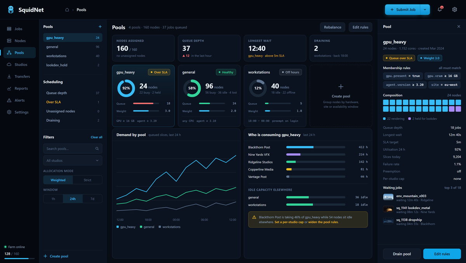The height and width of the screenshot is (263, 466).
Task: Click Edit rules in the Pool detail panel
Action: (x=442, y=254)
